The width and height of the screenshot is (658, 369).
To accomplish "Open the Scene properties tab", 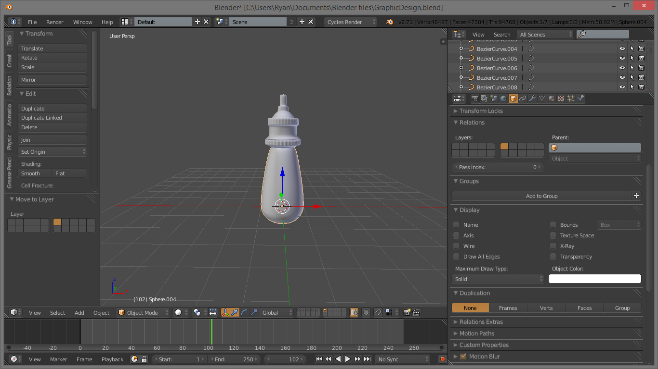I will [x=494, y=98].
